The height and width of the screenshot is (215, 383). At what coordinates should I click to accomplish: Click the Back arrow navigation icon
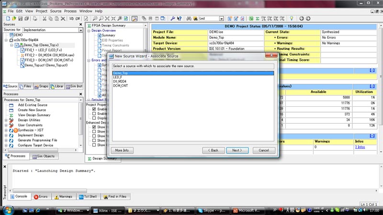coord(302,19)
